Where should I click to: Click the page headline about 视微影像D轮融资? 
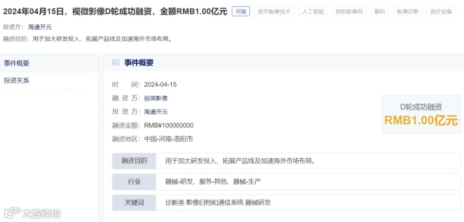pos(115,12)
